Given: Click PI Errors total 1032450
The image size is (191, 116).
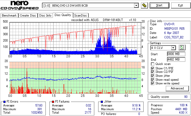Looking at the screenshot, I should [37, 113].
